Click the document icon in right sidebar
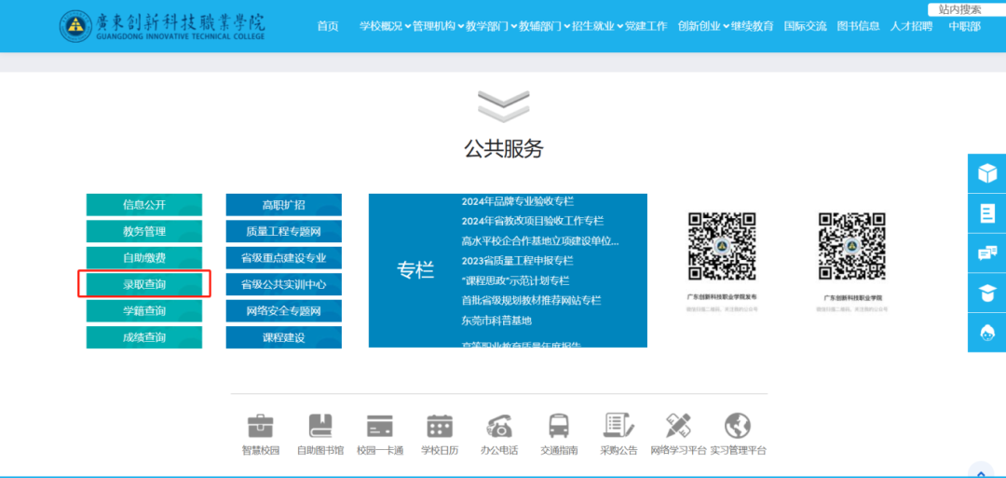Image resolution: width=1006 pixels, height=478 pixels. tap(986, 213)
